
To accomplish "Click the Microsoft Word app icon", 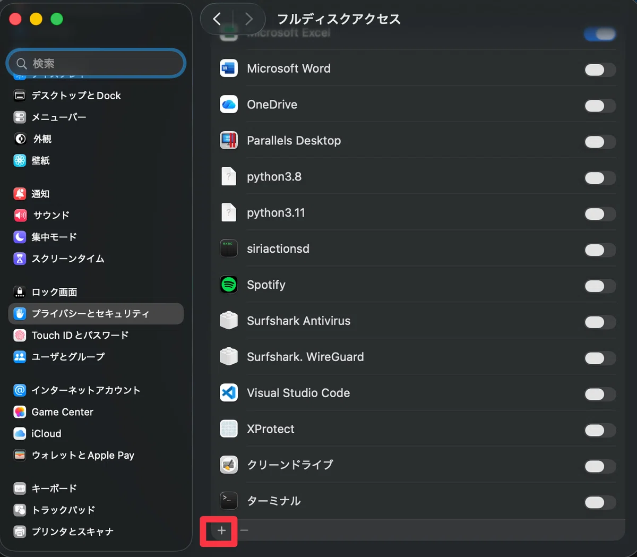I will [x=229, y=68].
